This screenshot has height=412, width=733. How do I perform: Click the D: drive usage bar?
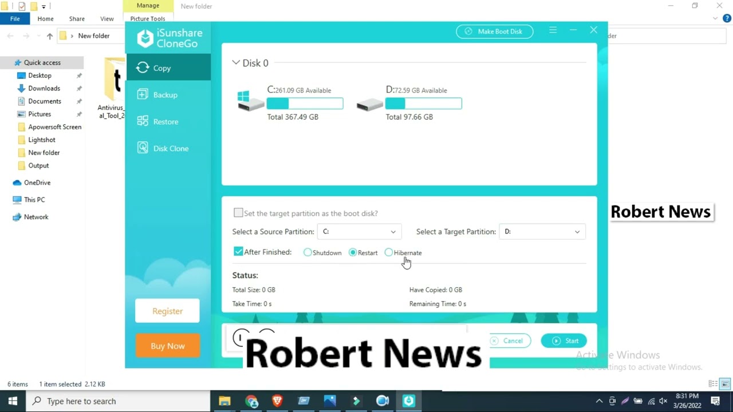424,104
